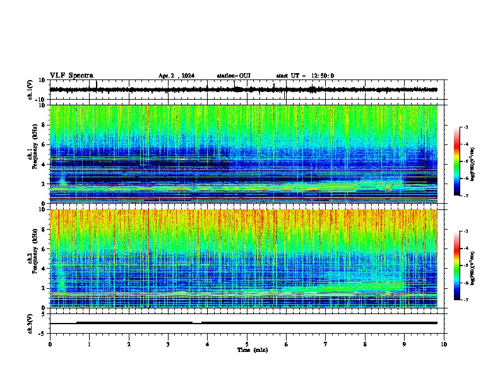Image resolution: width=500 pixels, height=386 pixels.
Task: Click the time axis tick label '1'
Action: [89, 344]
